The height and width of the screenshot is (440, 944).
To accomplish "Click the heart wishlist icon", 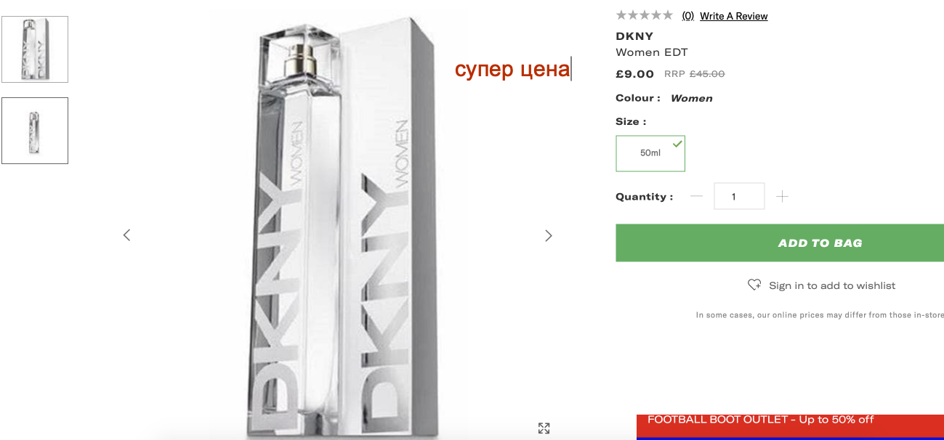I will tap(754, 285).
